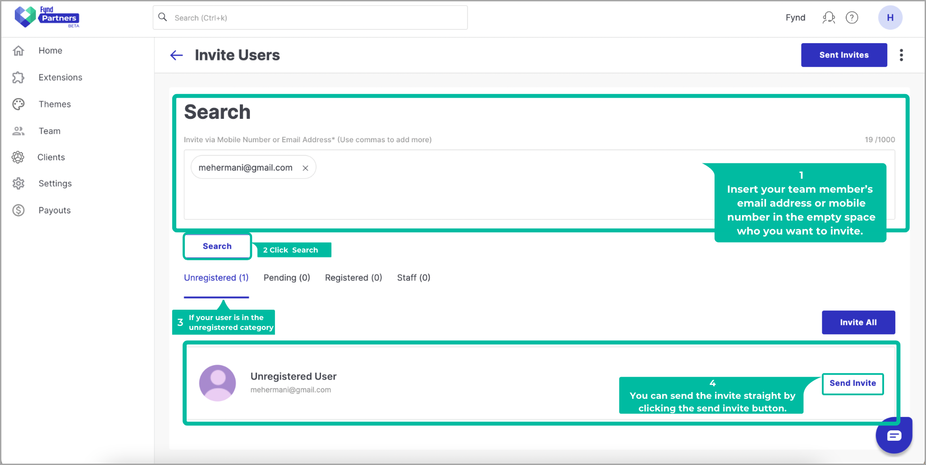Click the Team people icon
The height and width of the screenshot is (465, 926).
pyautogui.click(x=18, y=131)
